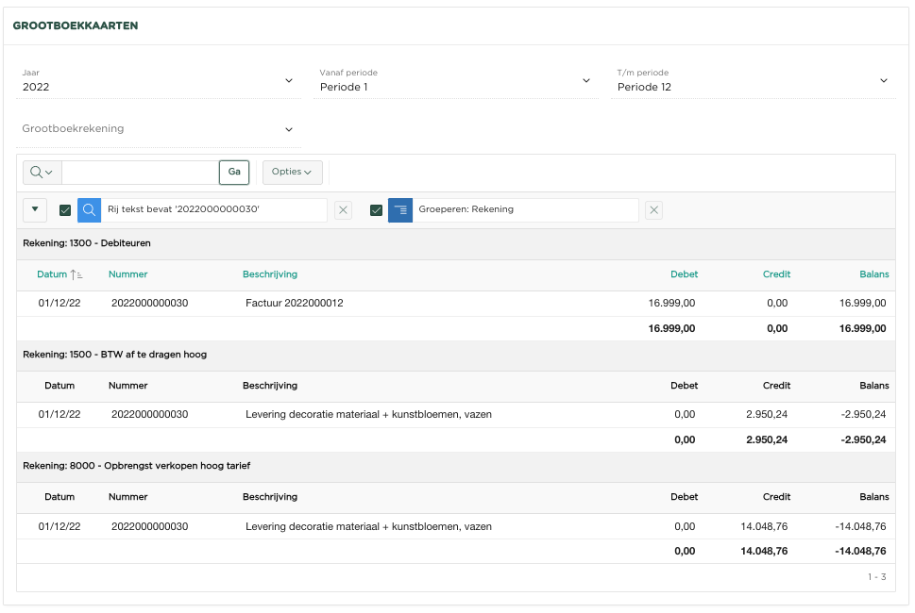This screenshot has width=915, height=613.
Task: Sort by the Datum column header
Action: coord(52,274)
